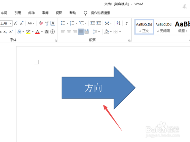Clear all formatting eraser icon
Image resolution: width=190 pixels, height=142 pixels.
[x=41, y=23]
